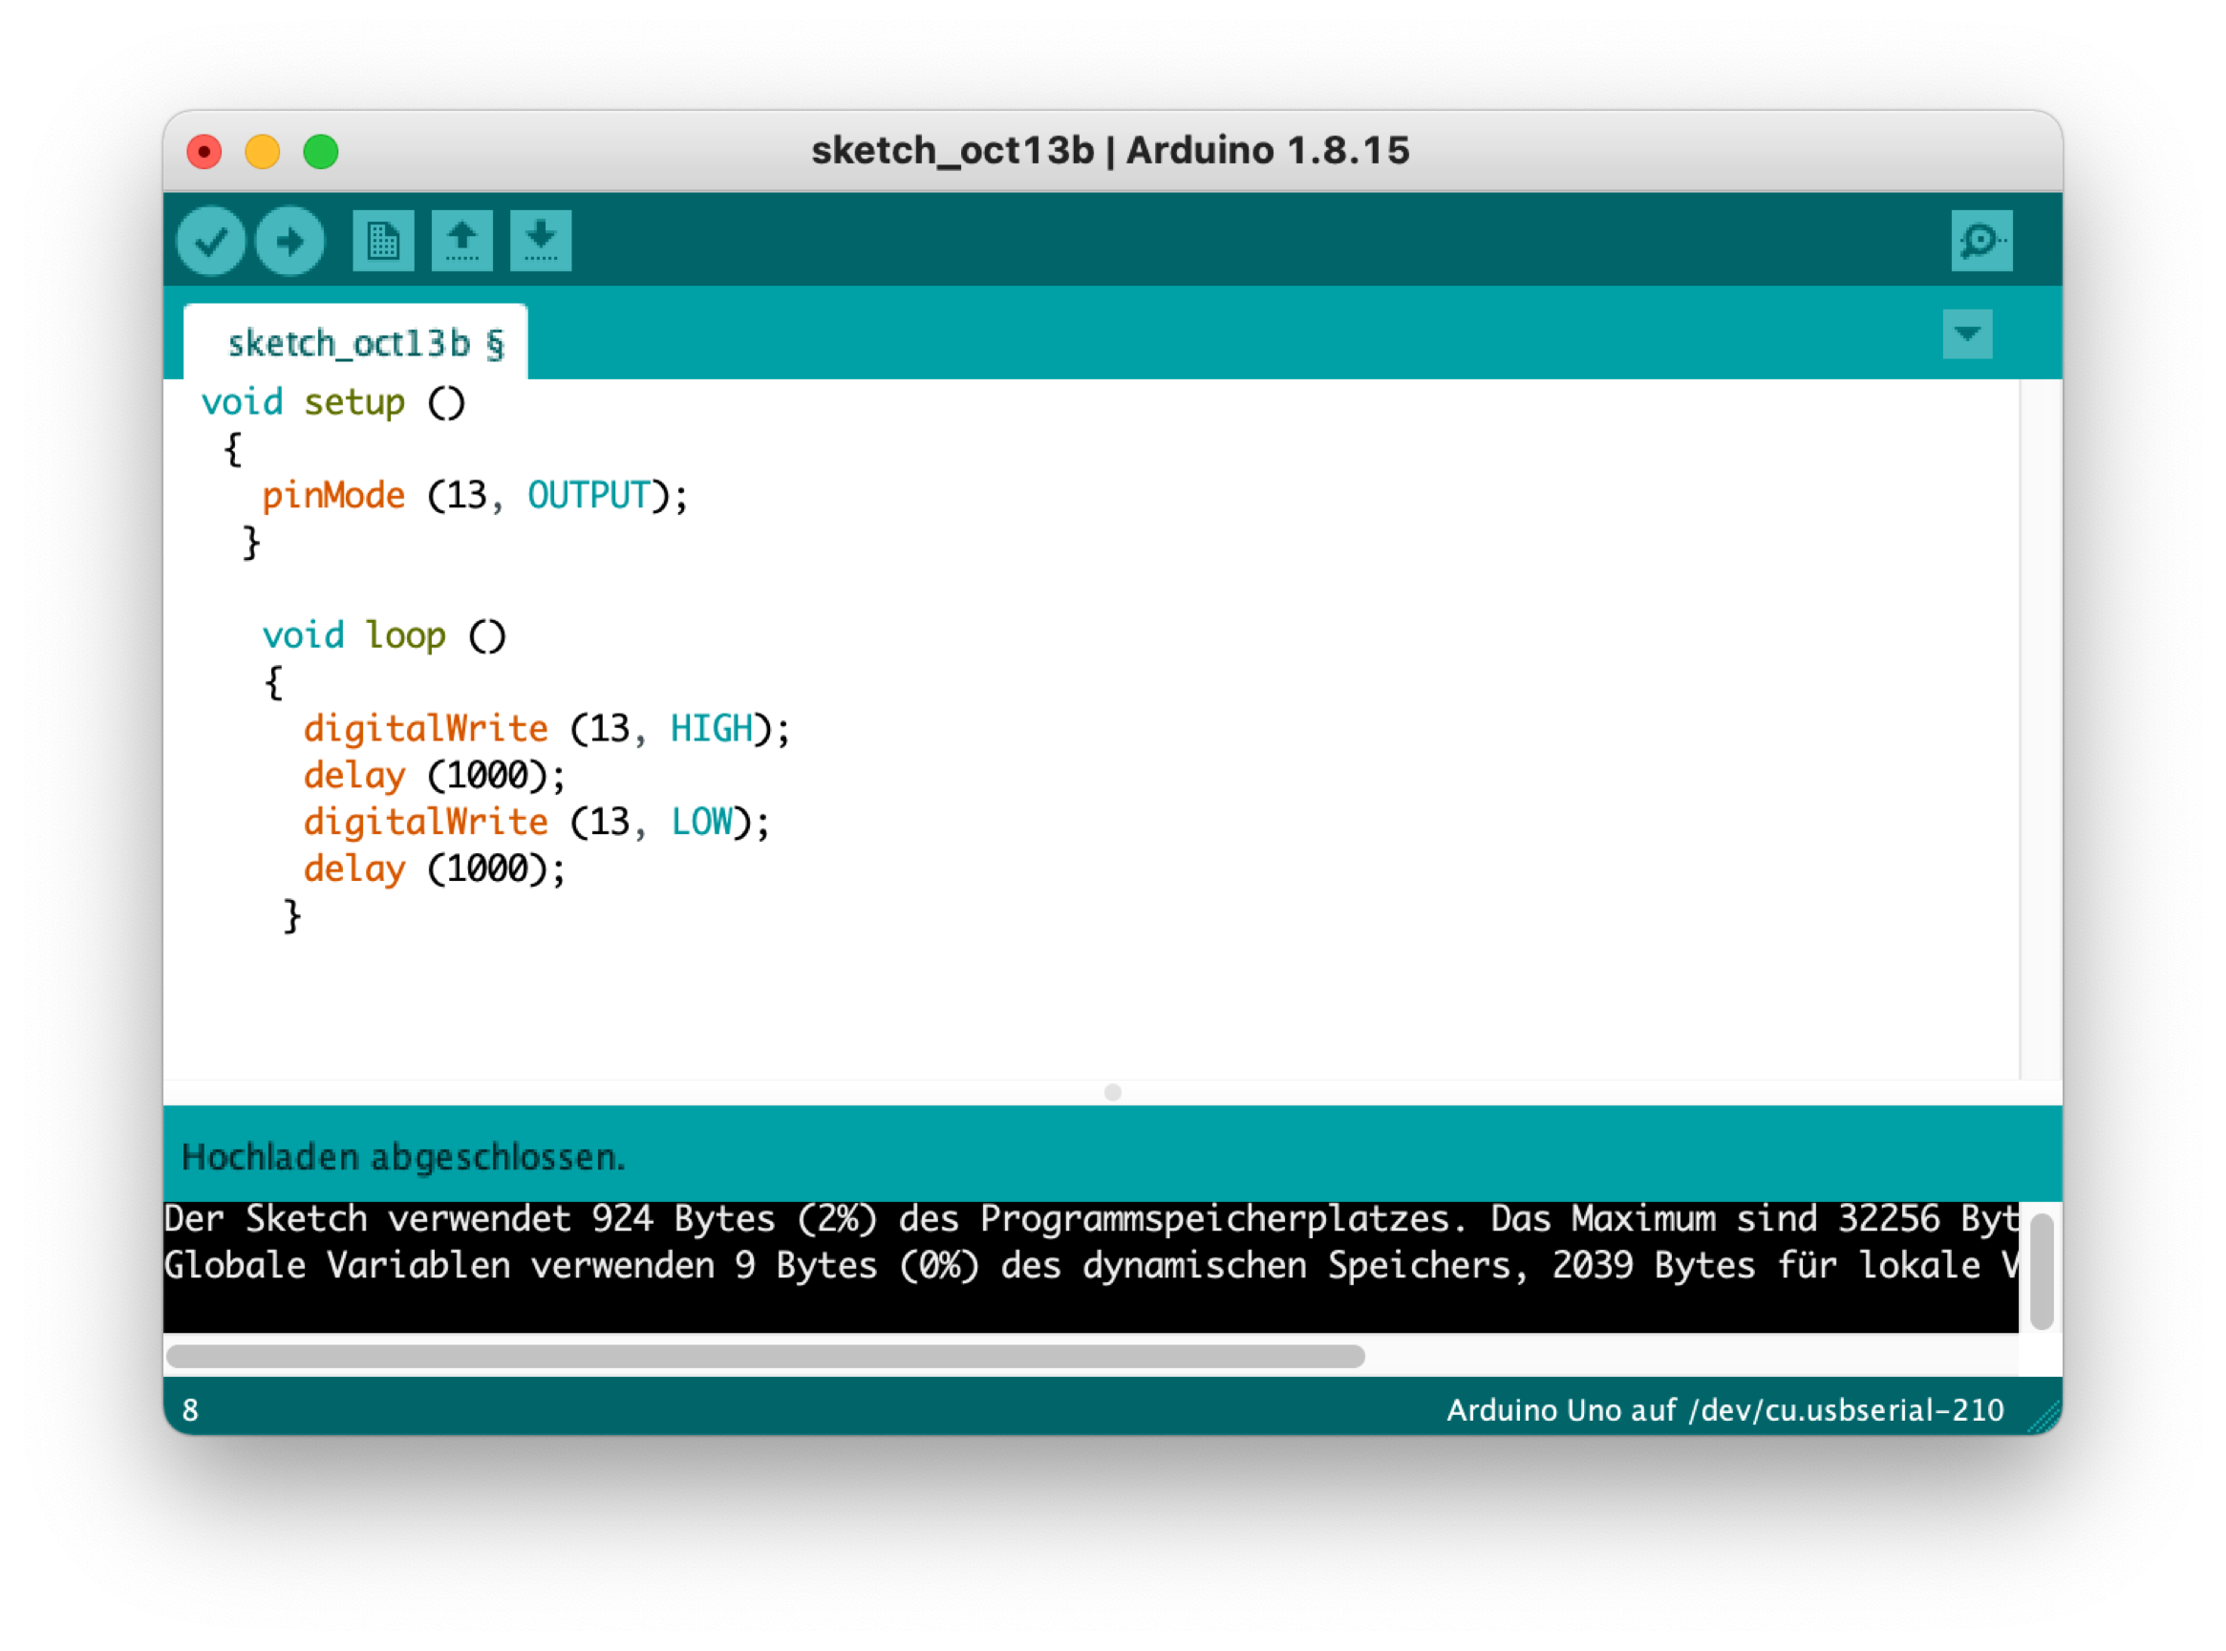
Task: Click the console horizontal scrollbar
Action: (x=765, y=1356)
